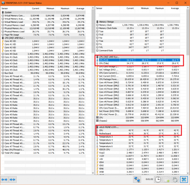Click the right pane scrollbar up arrow
The width and height of the screenshot is (190, 185).
188,8
